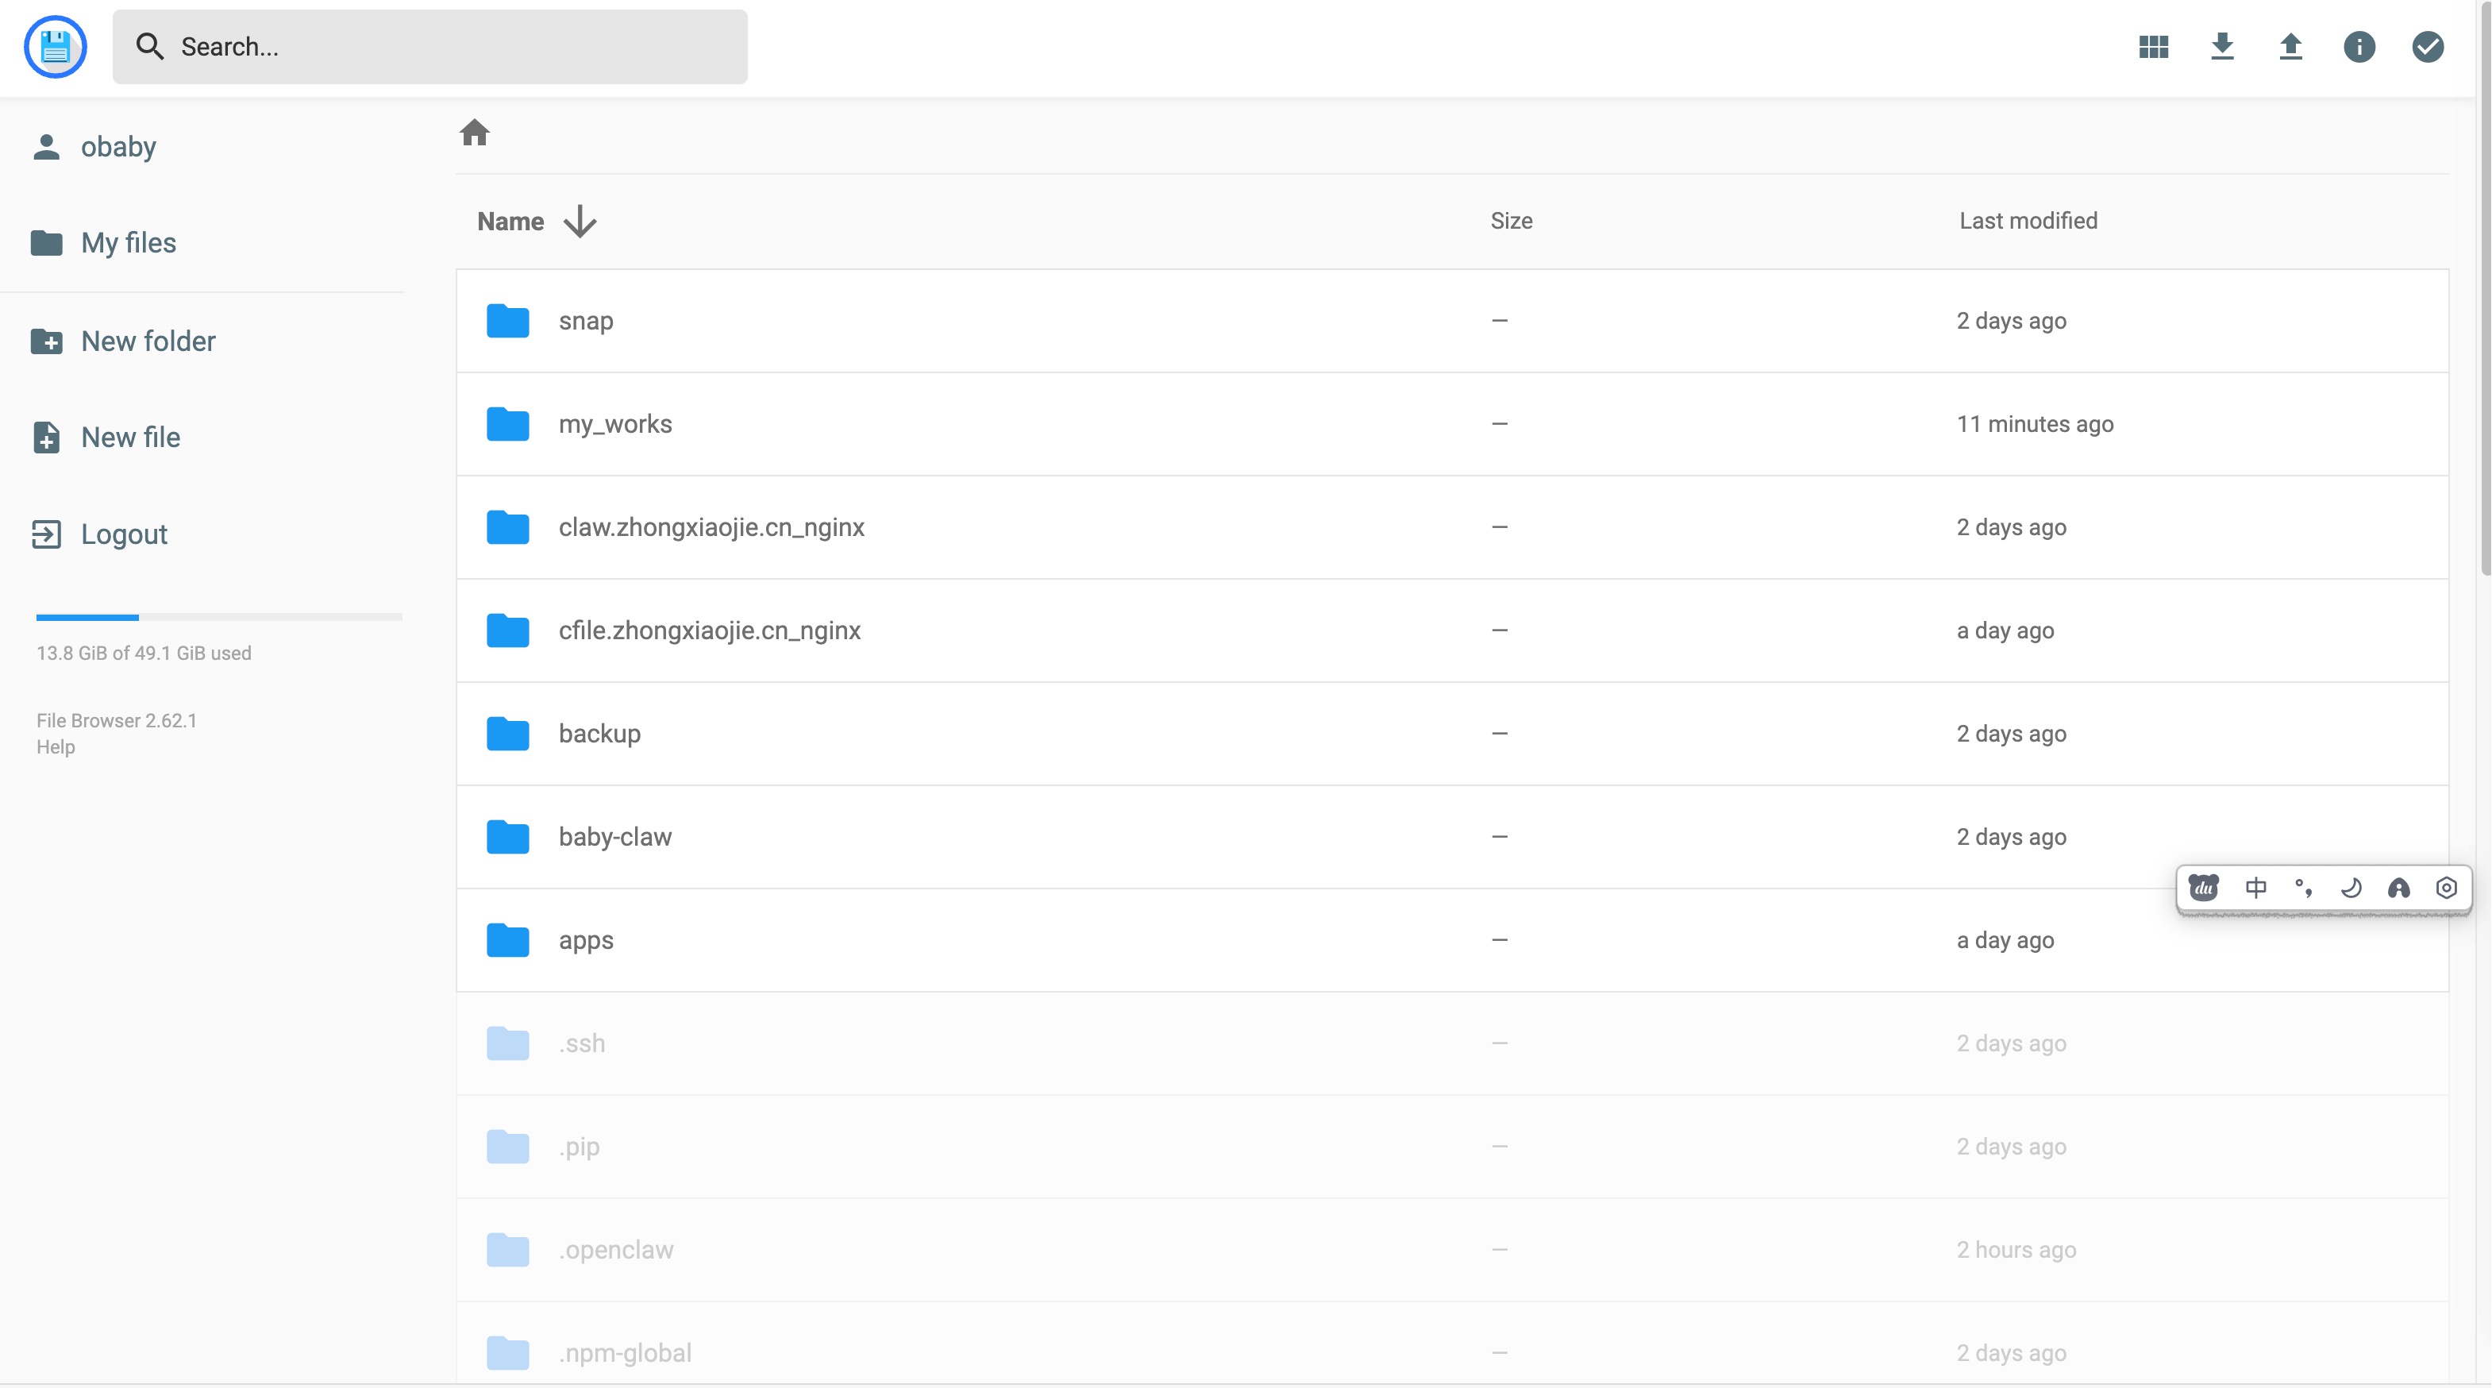
Task: Click the upload icon in the top toolbar
Action: point(2291,47)
